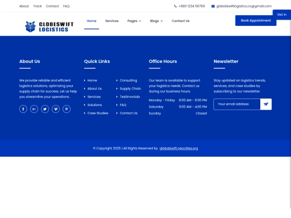The width and height of the screenshot is (291, 218).
Task: Open About Us in Quick Links
Action: 94,89
